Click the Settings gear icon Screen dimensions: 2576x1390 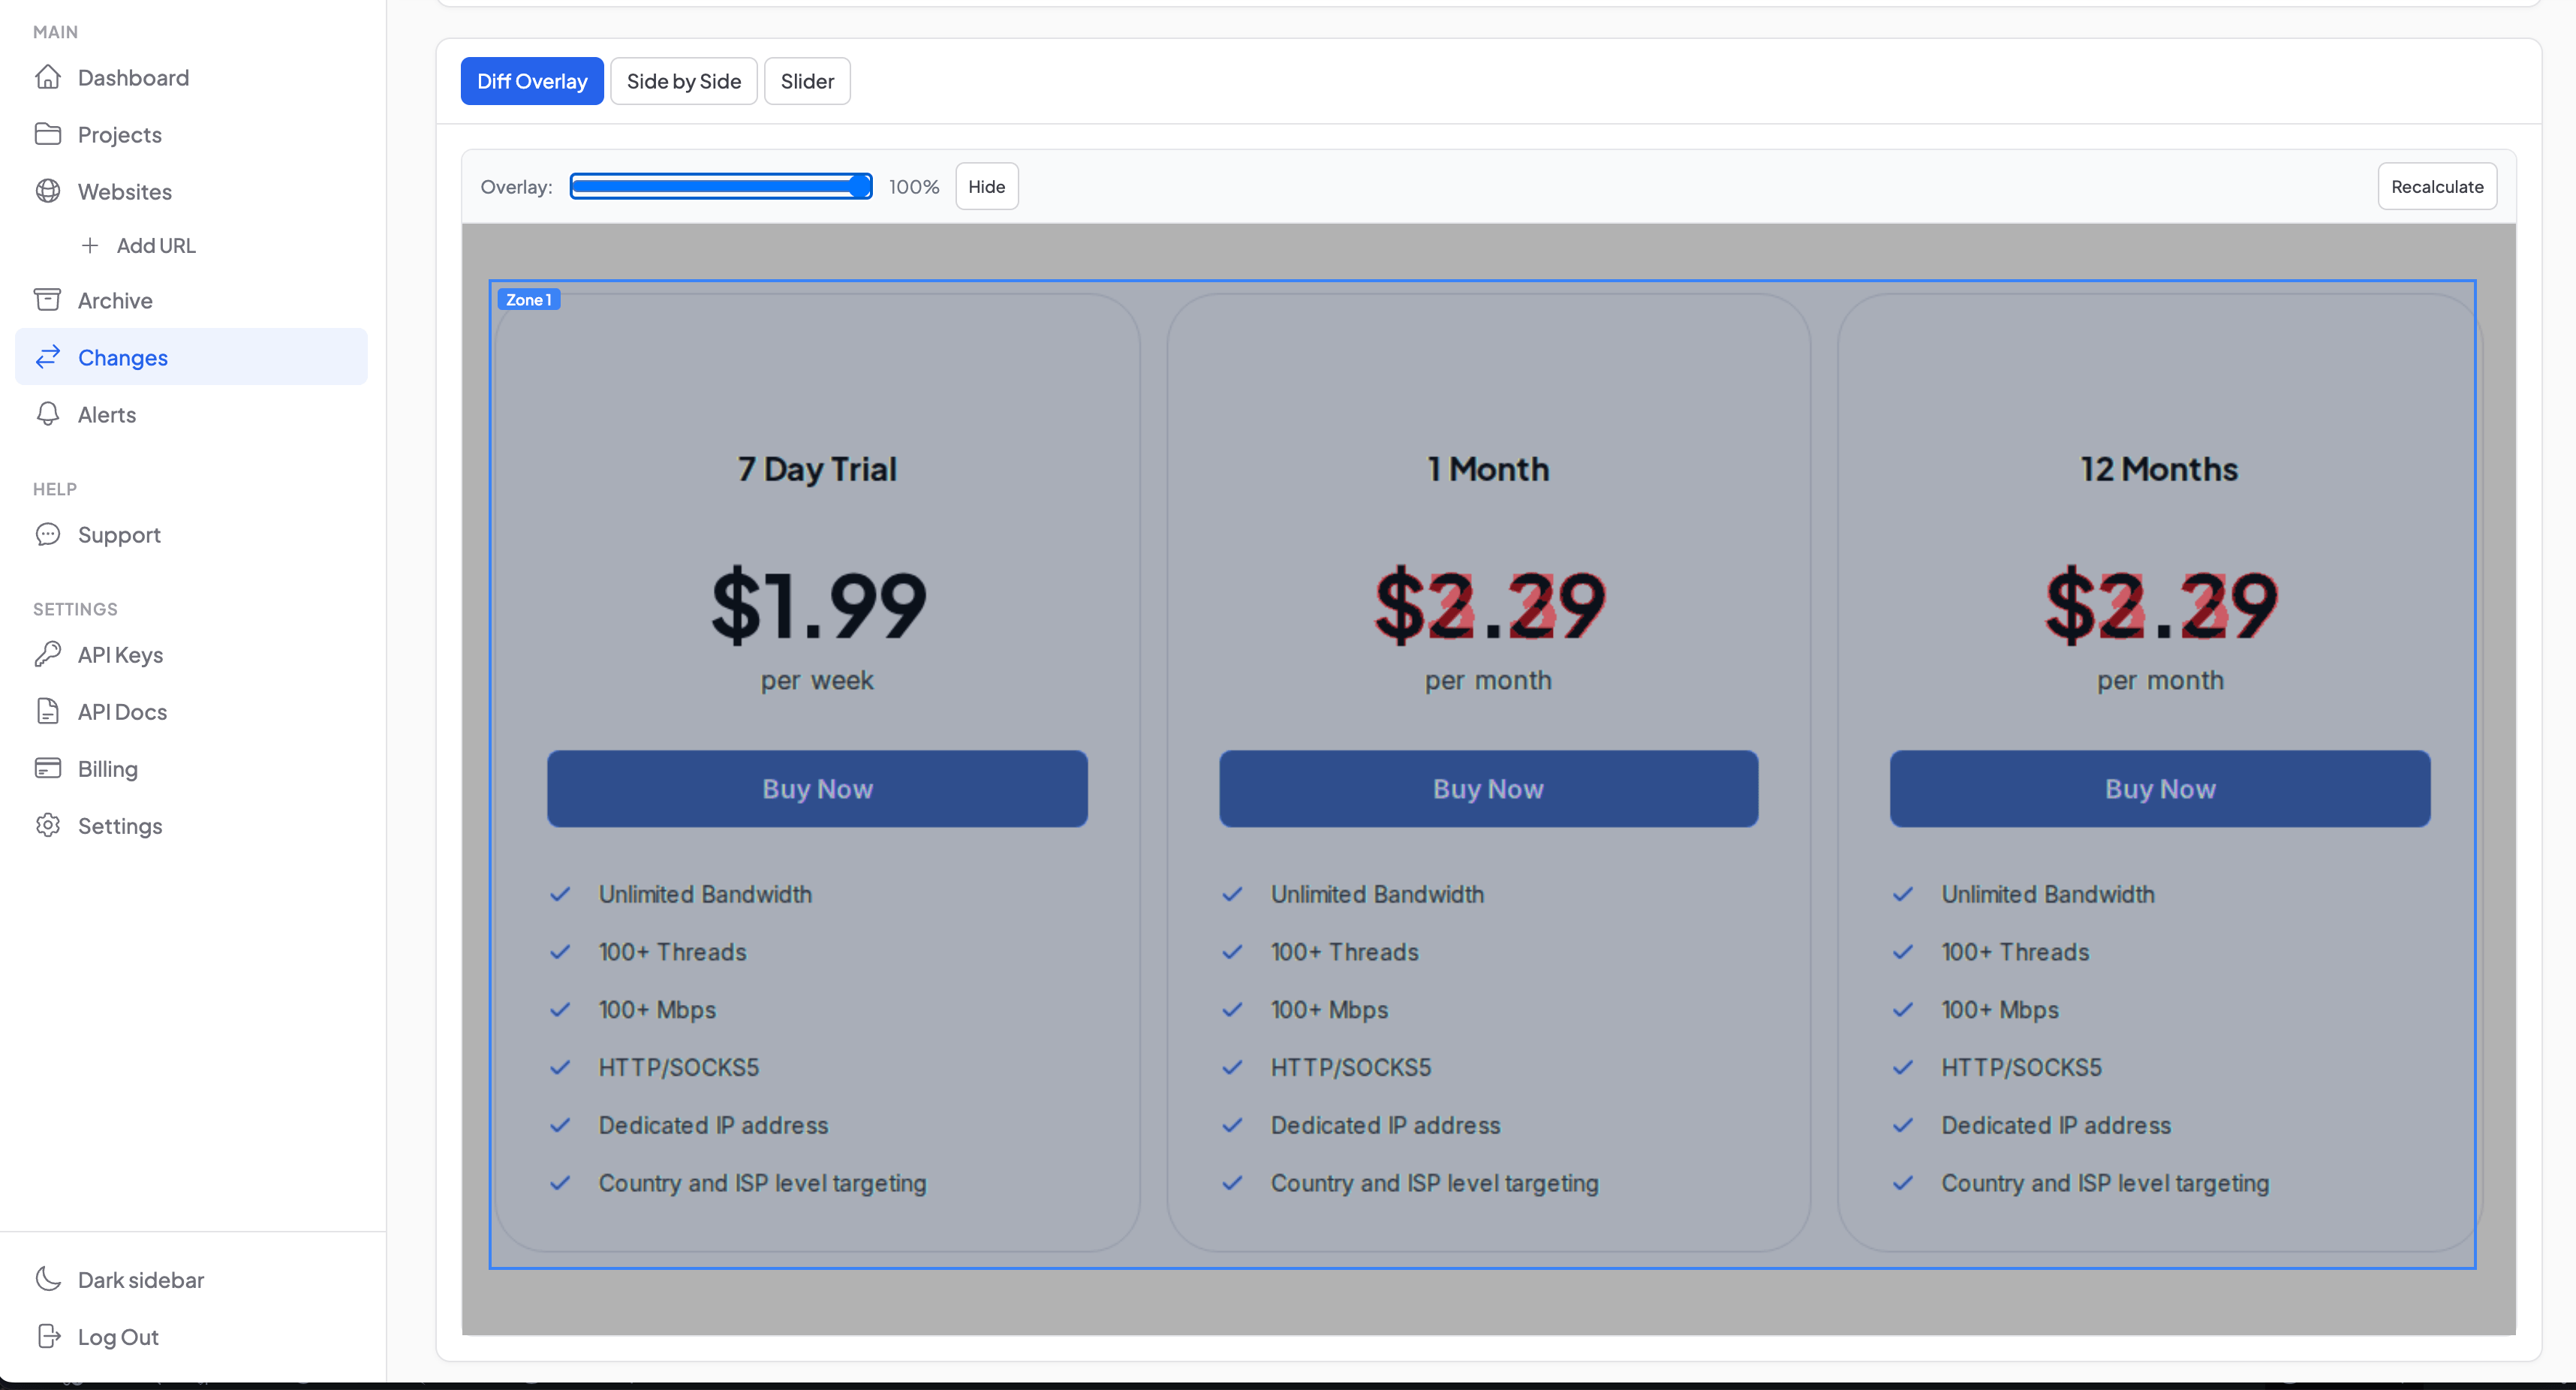point(48,825)
